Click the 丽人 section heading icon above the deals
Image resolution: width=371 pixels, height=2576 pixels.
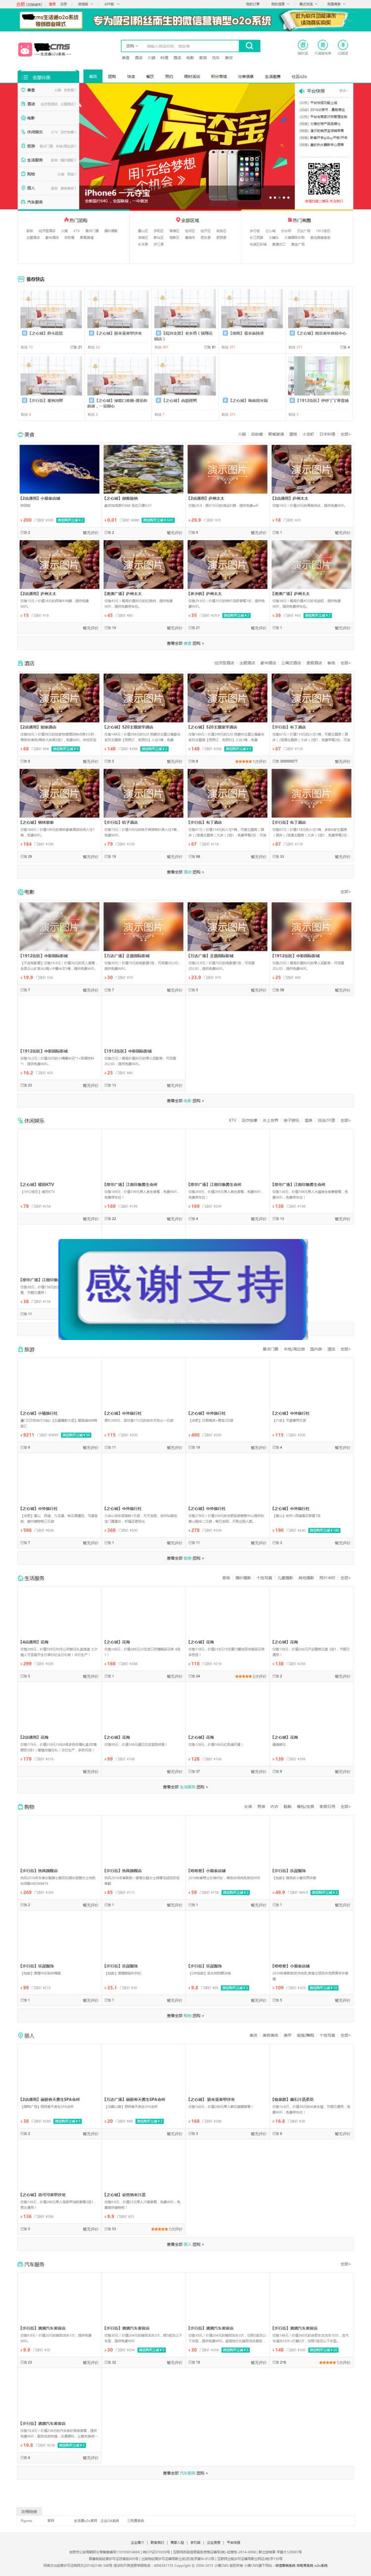[x=21, y=2035]
